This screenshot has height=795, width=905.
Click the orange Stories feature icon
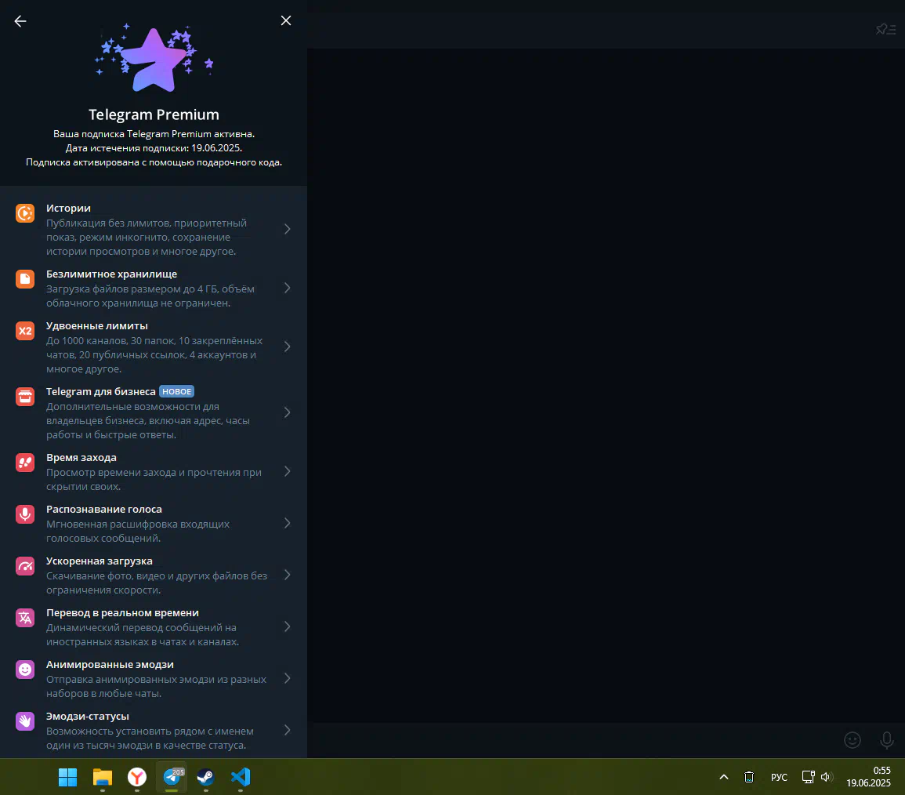click(x=25, y=213)
